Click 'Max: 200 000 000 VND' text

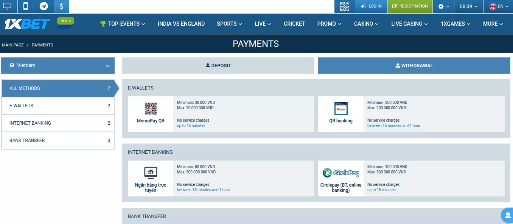(x=387, y=108)
